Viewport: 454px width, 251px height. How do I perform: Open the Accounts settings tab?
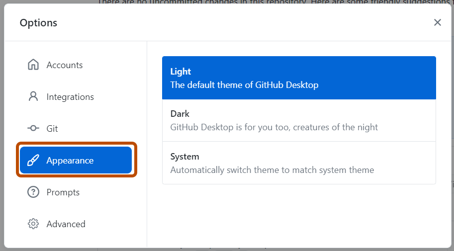(76, 65)
